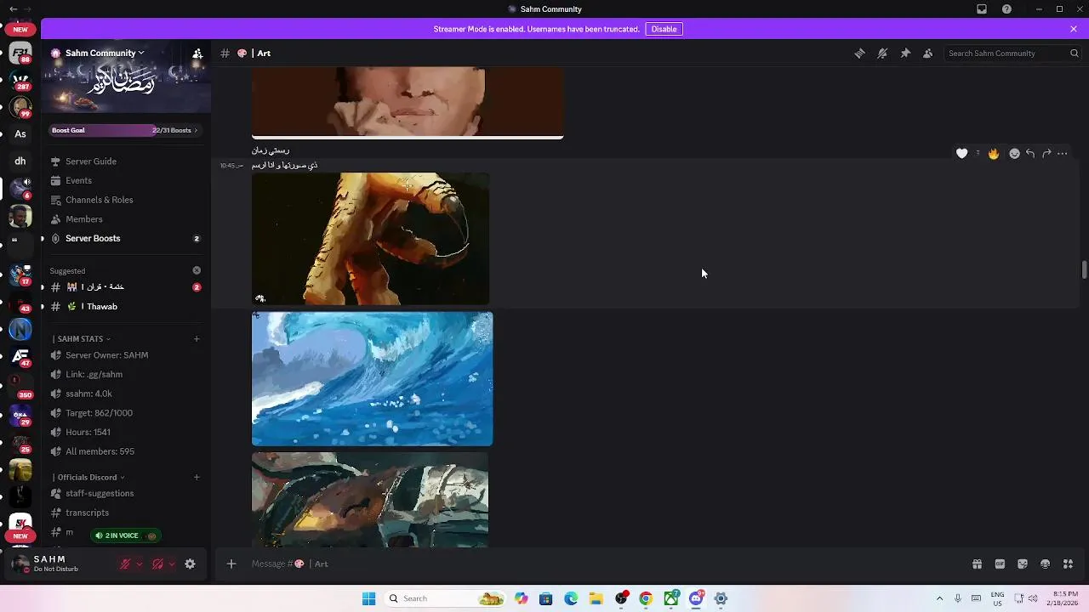This screenshot has height=612, width=1089.
Task: Add channel to Officials Discord category
Action: pyautogui.click(x=197, y=478)
